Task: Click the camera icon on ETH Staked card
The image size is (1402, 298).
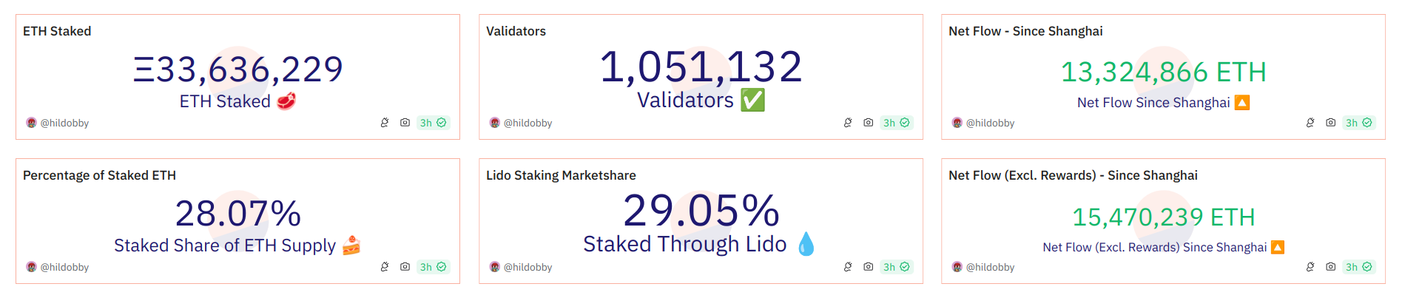Action: point(405,123)
